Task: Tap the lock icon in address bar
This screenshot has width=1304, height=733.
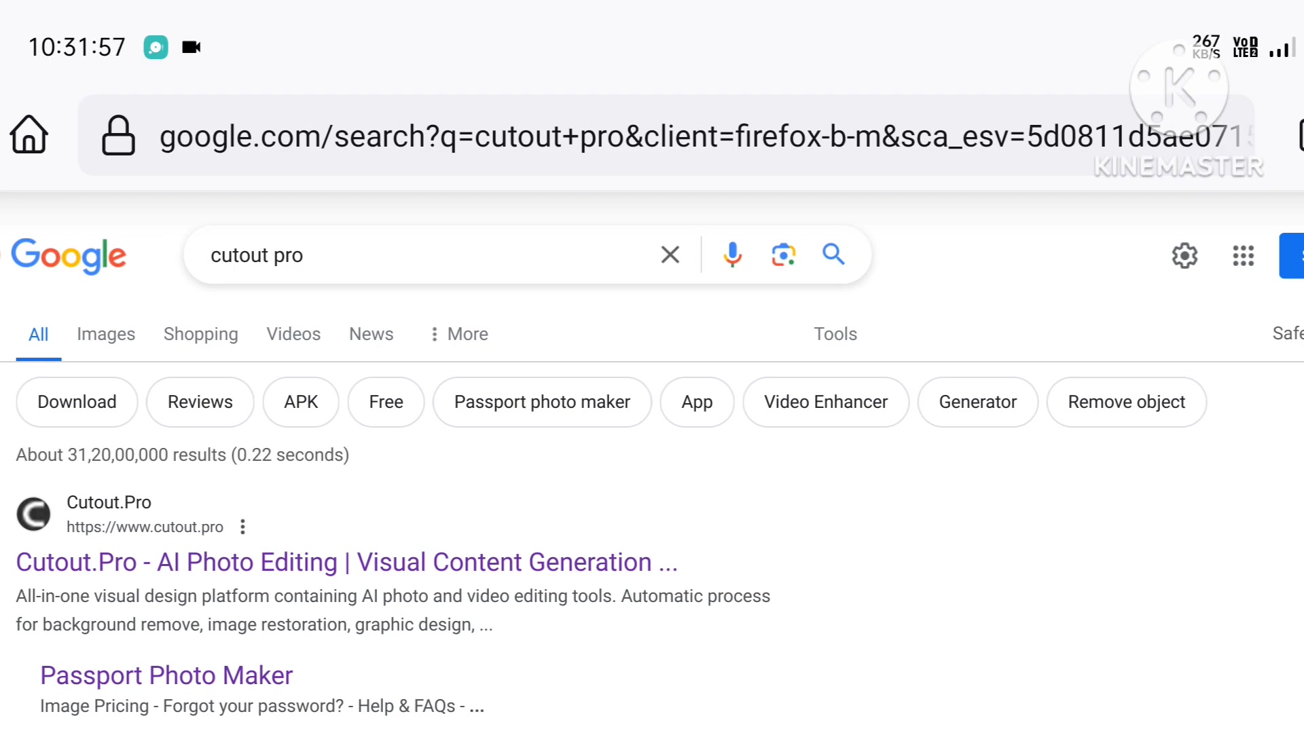Action: [118, 135]
